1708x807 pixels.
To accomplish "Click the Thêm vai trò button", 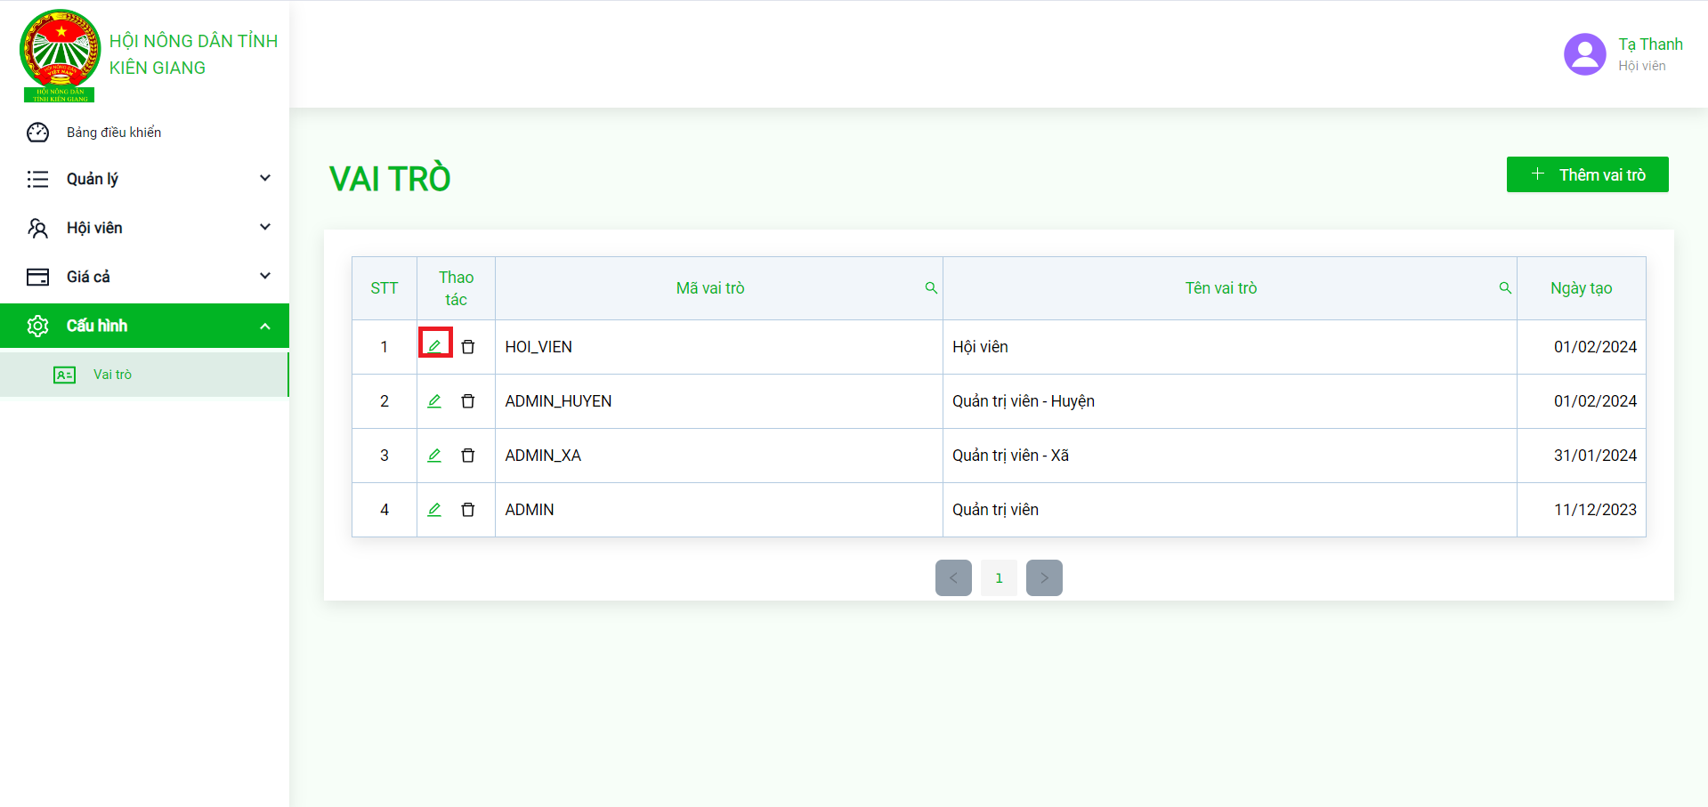I will click(x=1587, y=174).
